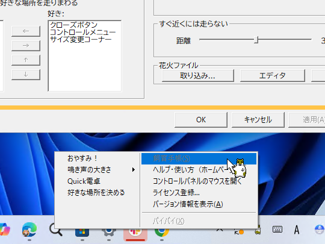Toggle the IME input mode A indicator

click(x=297, y=230)
